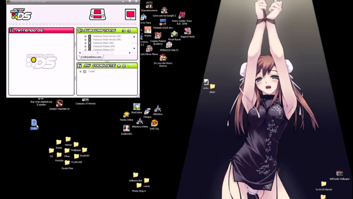Screen dimensions: 353x199
Task: Open the Gelbooru Bot folder
Action: pos(135,175)
